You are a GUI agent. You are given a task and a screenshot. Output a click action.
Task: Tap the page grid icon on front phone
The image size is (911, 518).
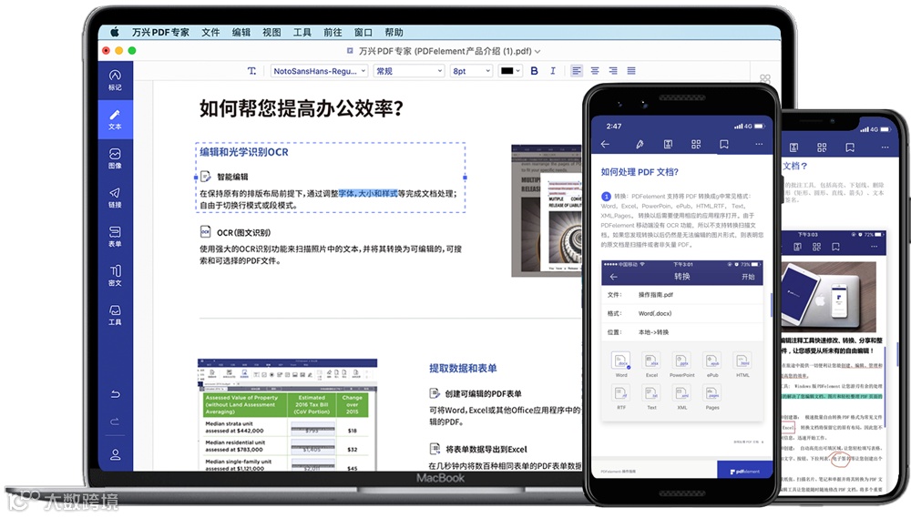pyautogui.click(x=696, y=144)
